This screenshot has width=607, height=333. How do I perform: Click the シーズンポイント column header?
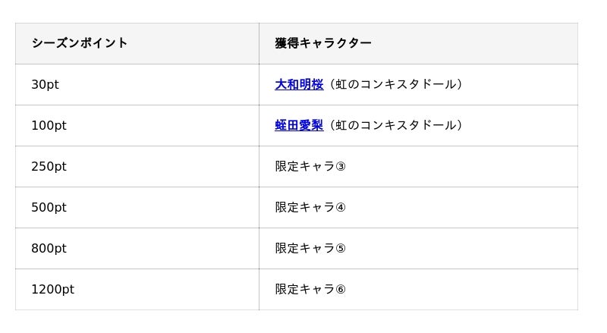(x=80, y=43)
